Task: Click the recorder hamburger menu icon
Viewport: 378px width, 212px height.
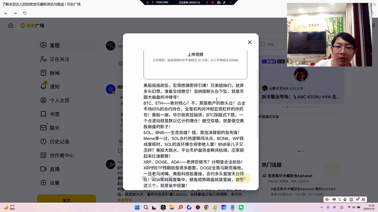Action: (147, 2)
